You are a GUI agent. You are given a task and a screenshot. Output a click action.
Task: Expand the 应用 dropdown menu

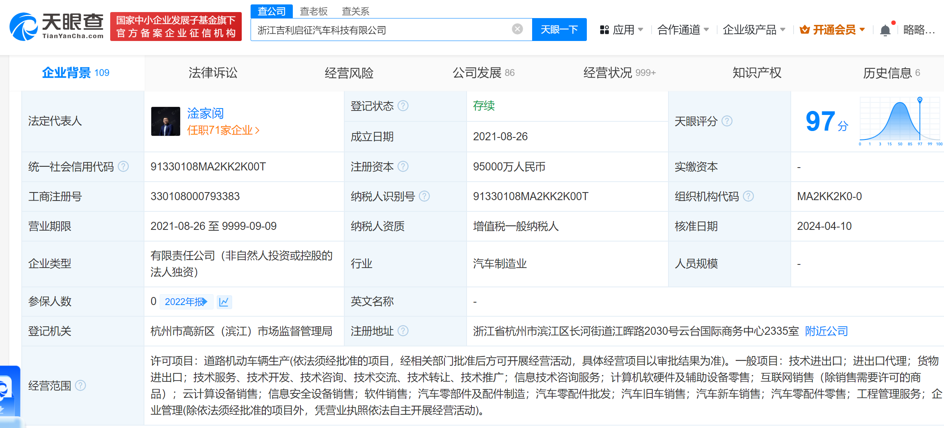click(621, 30)
